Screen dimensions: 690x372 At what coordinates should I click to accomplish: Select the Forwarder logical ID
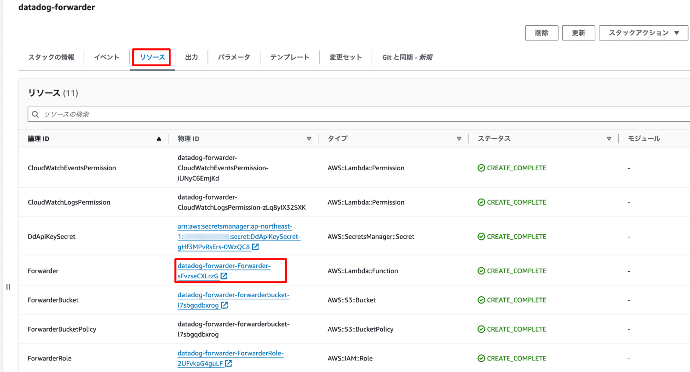click(x=43, y=271)
